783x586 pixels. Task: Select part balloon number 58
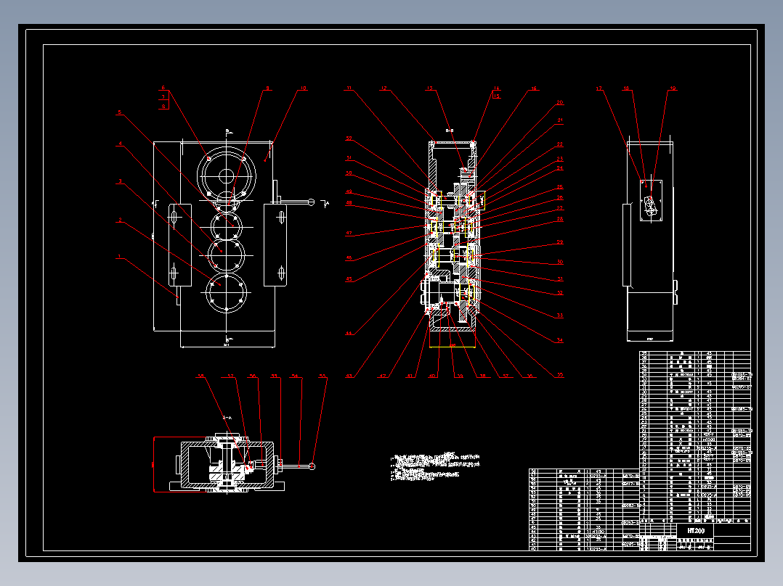200,376
